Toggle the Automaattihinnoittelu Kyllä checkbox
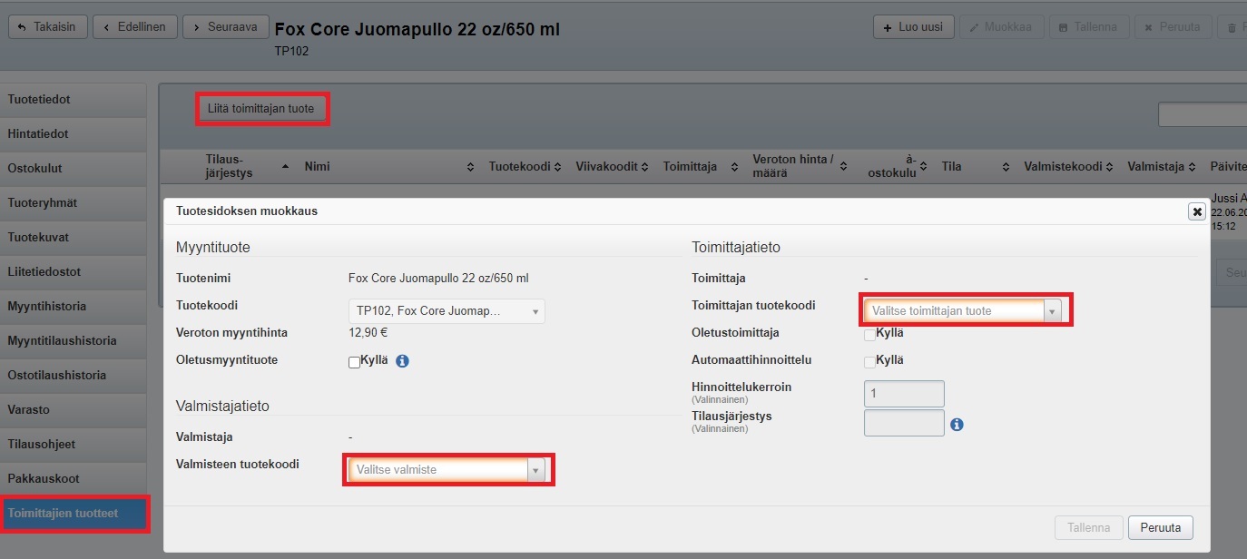The height and width of the screenshot is (559, 1247). (869, 362)
